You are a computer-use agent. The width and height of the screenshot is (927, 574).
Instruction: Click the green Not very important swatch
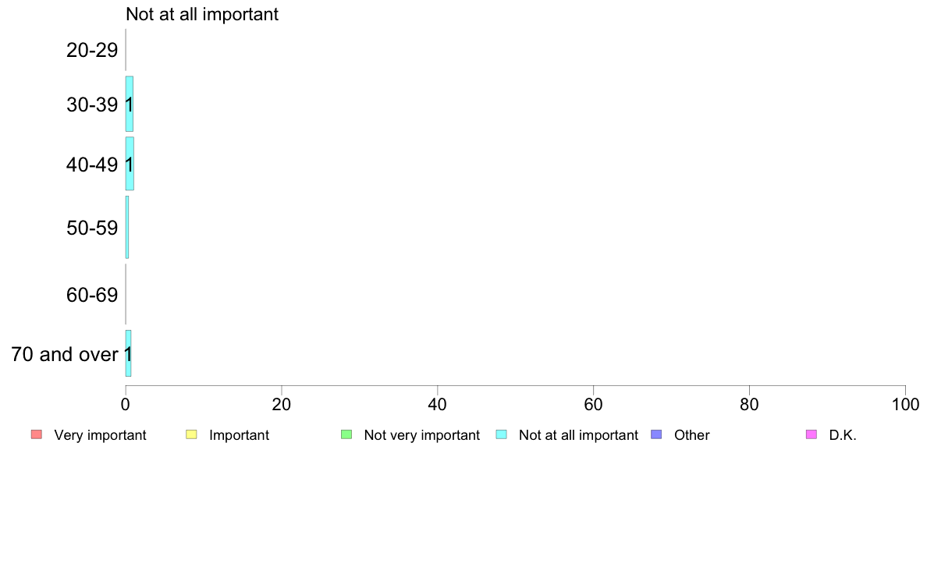(x=346, y=434)
